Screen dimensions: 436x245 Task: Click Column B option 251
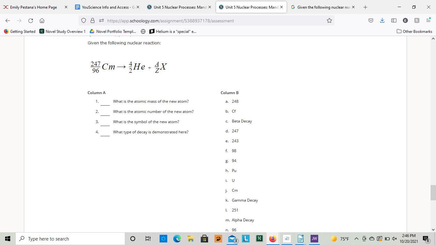tap(235, 210)
